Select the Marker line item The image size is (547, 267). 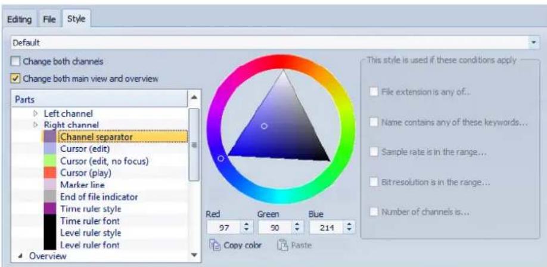[x=82, y=185]
